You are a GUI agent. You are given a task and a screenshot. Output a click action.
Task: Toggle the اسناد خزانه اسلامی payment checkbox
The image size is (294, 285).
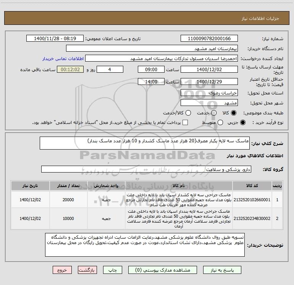[x=185, y=122]
